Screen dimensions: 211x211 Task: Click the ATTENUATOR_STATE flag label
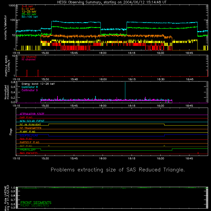point(32,114)
